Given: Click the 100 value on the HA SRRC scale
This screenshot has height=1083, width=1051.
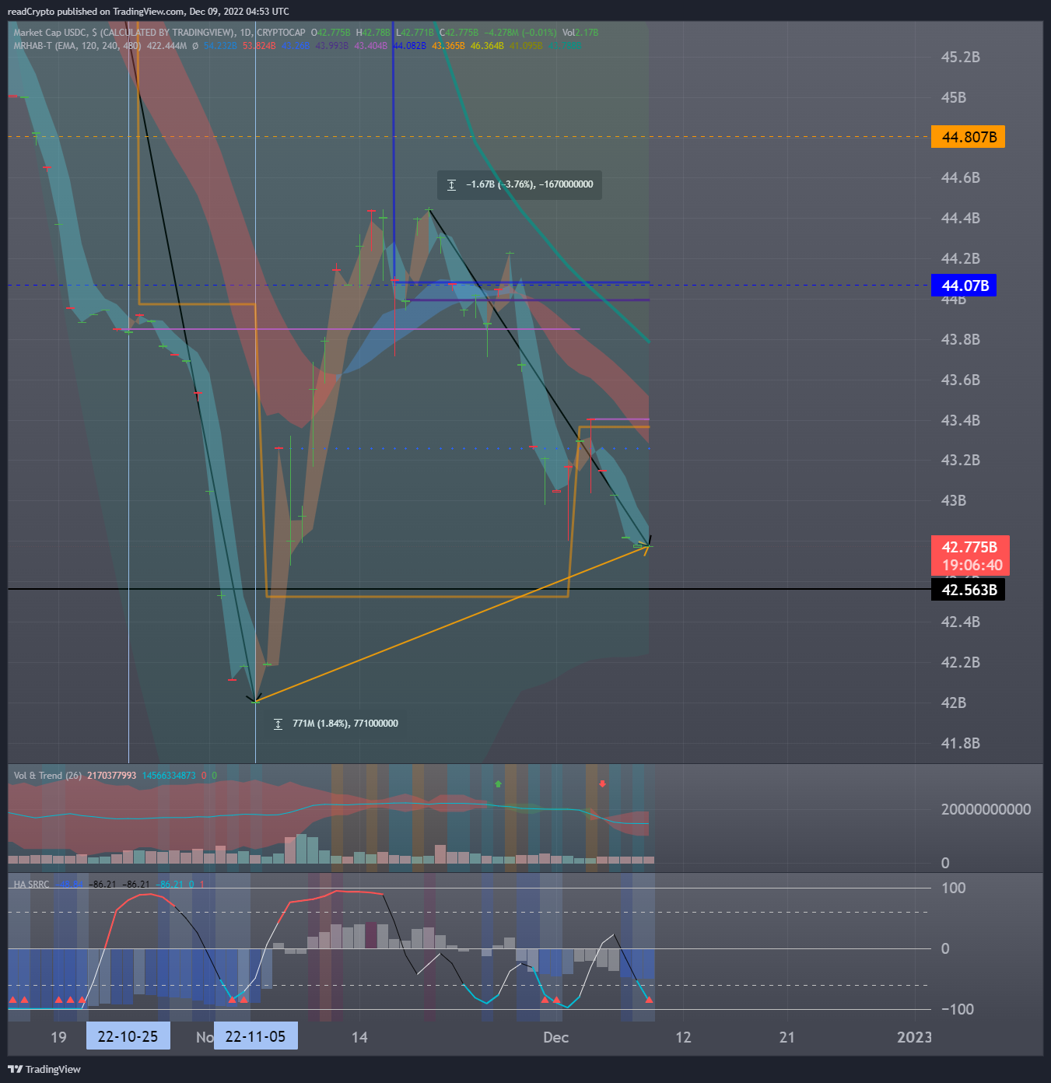Looking at the screenshot, I should pos(953,888).
